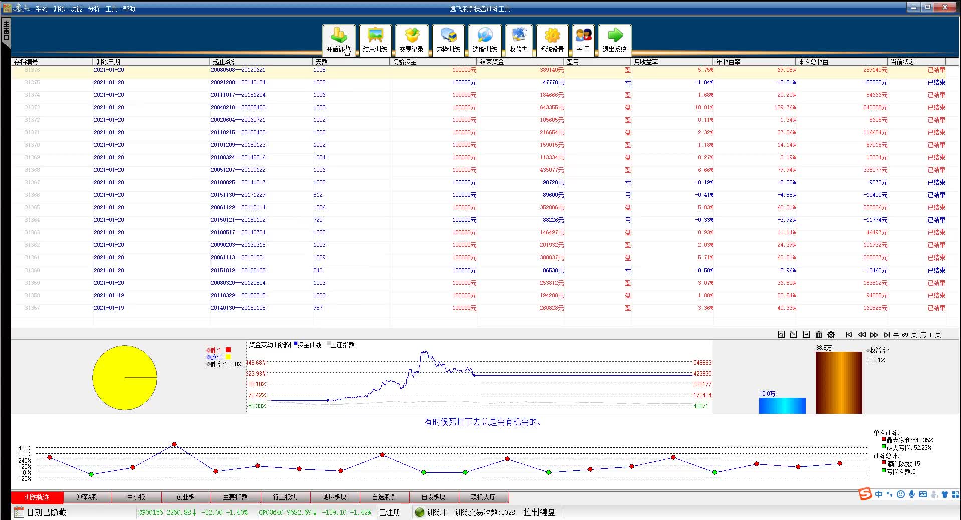Click the 控制键盘 status bar button
961x520 pixels.
coord(540,512)
